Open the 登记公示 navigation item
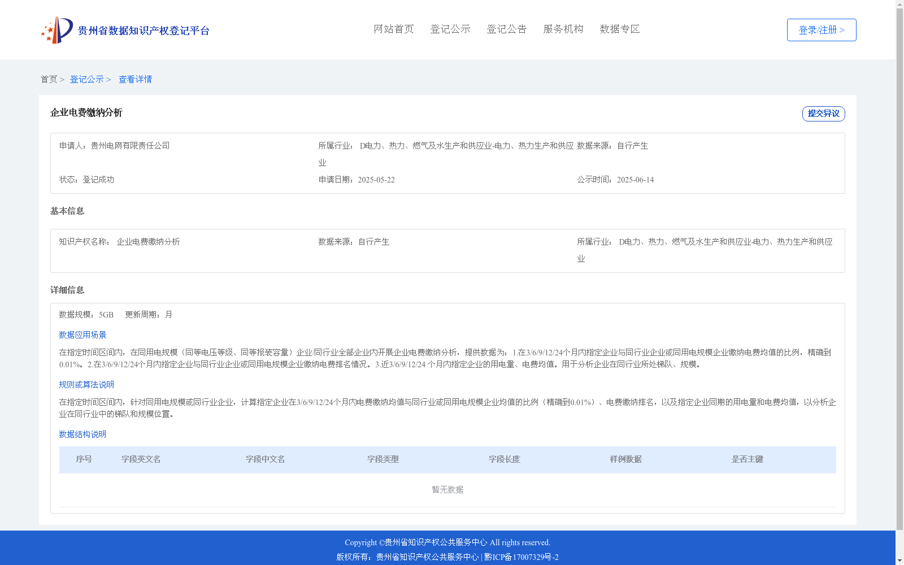The height and width of the screenshot is (565, 904). tap(450, 29)
